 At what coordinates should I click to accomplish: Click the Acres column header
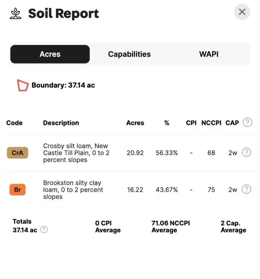pyautogui.click(x=135, y=123)
